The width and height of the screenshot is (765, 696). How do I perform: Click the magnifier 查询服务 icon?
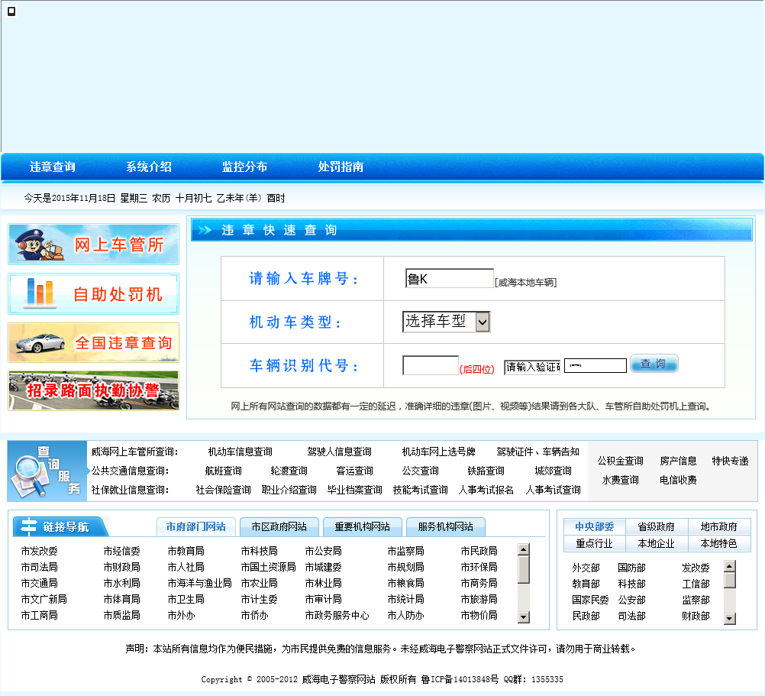(x=47, y=471)
